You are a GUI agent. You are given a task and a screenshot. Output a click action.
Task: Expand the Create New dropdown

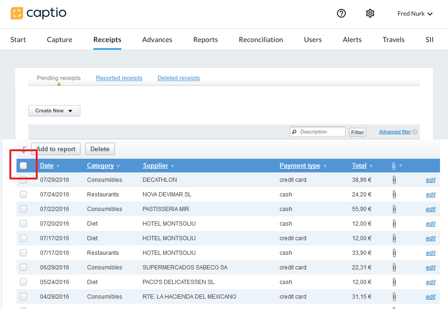click(54, 111)
